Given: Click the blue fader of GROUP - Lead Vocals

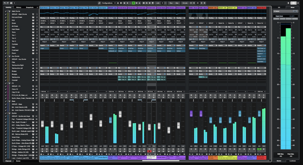Looking at the screenshot, I should click(110, 120).
